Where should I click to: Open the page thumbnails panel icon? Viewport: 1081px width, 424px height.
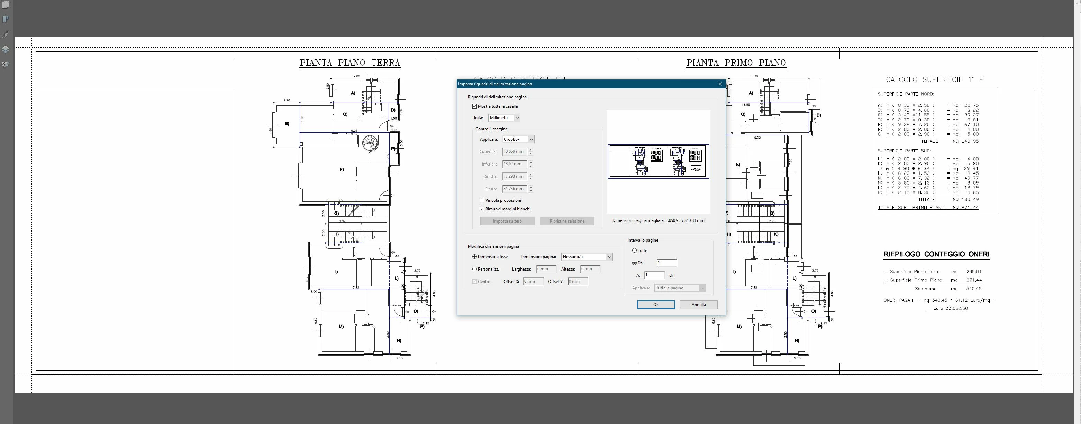click(x=6, y=5)
